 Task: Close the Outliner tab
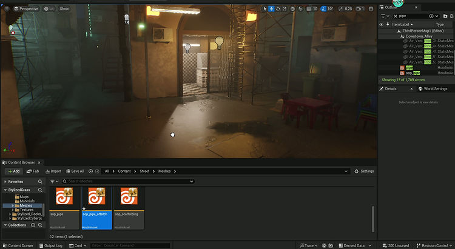click(x=416, y=7)
